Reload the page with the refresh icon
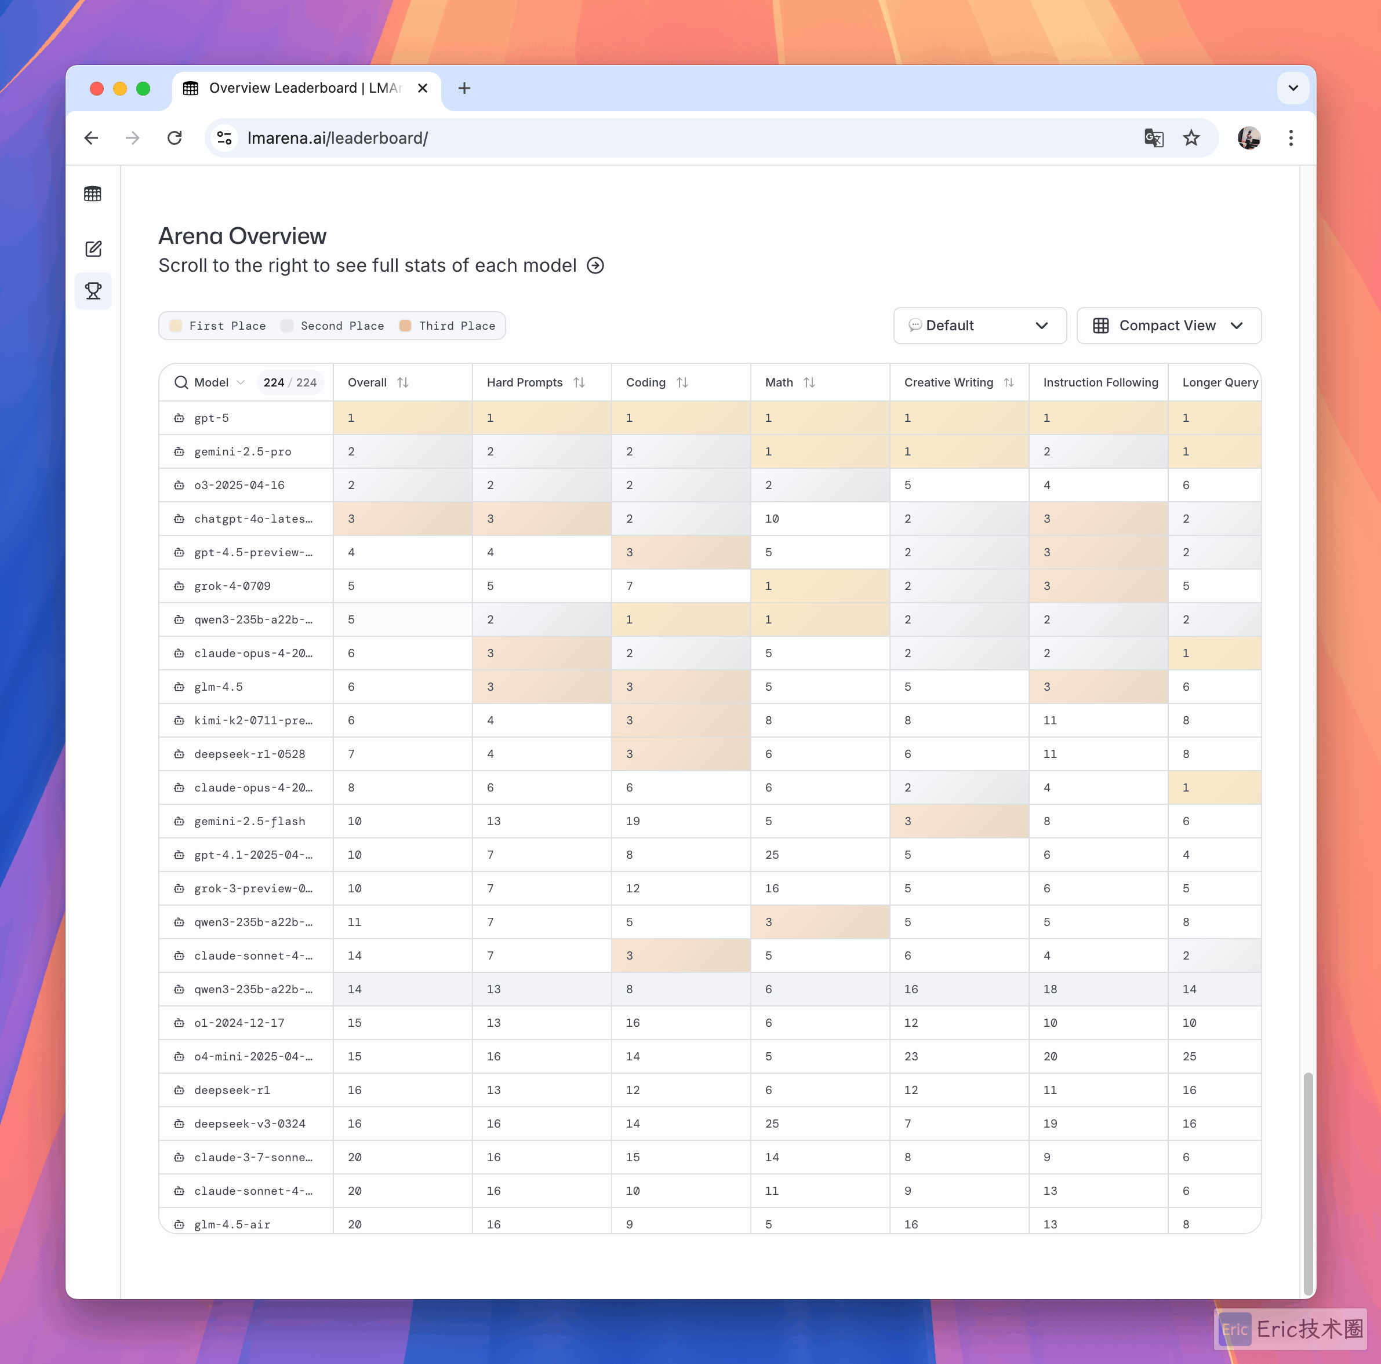The image size is (1381, 1364). (175, 138)
